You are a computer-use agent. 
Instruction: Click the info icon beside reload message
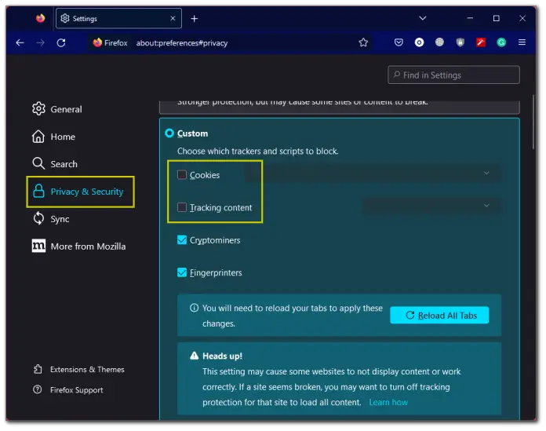click(194, 308)
